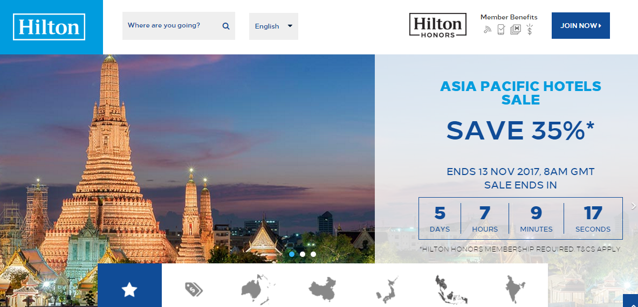Go to the third carousel slide dot
The height and width of the screenshot is (307, 638).
(x=313, y=254)
